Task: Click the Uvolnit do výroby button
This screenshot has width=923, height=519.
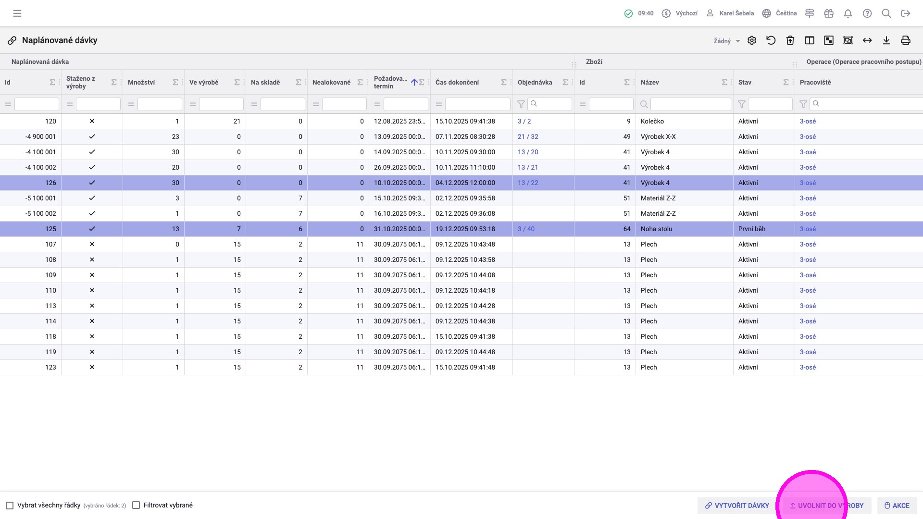Action: point(826,506)
